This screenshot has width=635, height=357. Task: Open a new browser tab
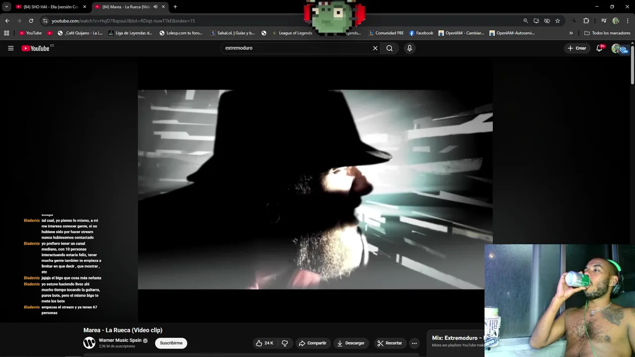[175, 7]
